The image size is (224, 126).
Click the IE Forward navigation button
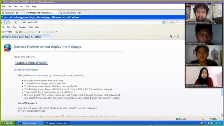coord(8,22)
